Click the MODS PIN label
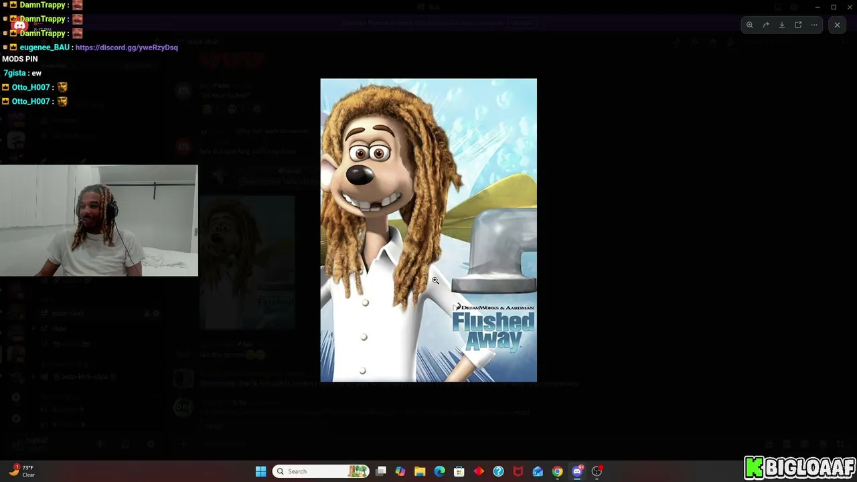Viewport: 857px width, 482px height. [20, 59]
